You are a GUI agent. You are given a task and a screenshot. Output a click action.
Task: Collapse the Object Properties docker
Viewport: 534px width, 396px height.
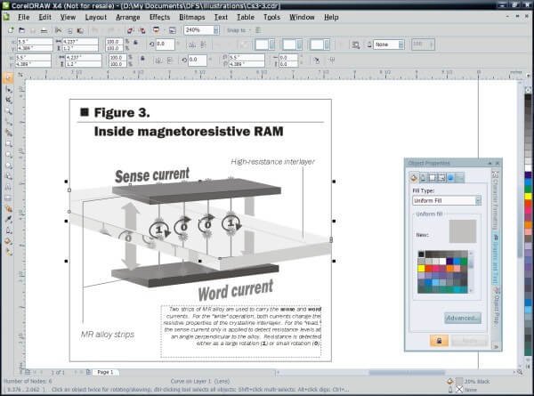pyautogui.click(x=489, y=163)
